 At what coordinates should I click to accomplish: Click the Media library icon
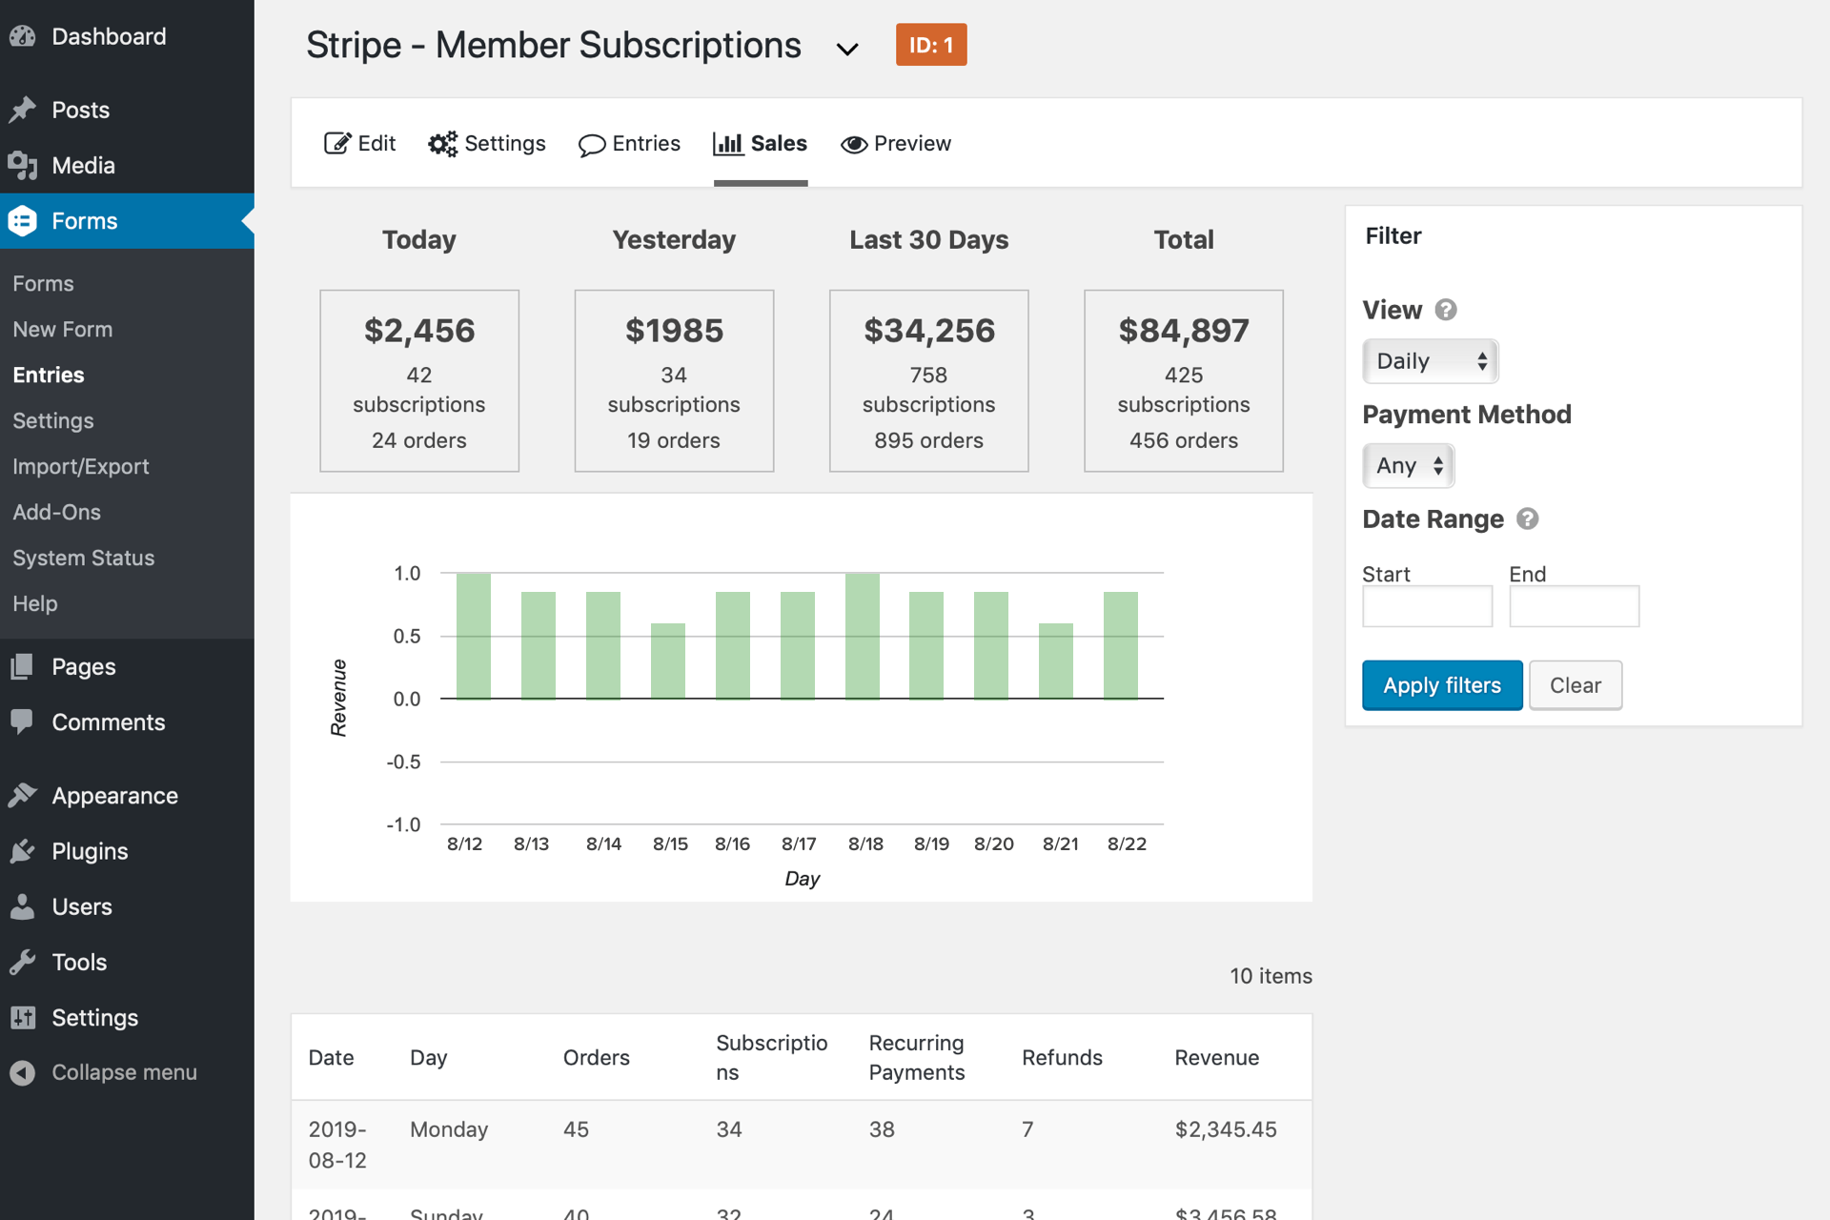click(x=23, y=166)
